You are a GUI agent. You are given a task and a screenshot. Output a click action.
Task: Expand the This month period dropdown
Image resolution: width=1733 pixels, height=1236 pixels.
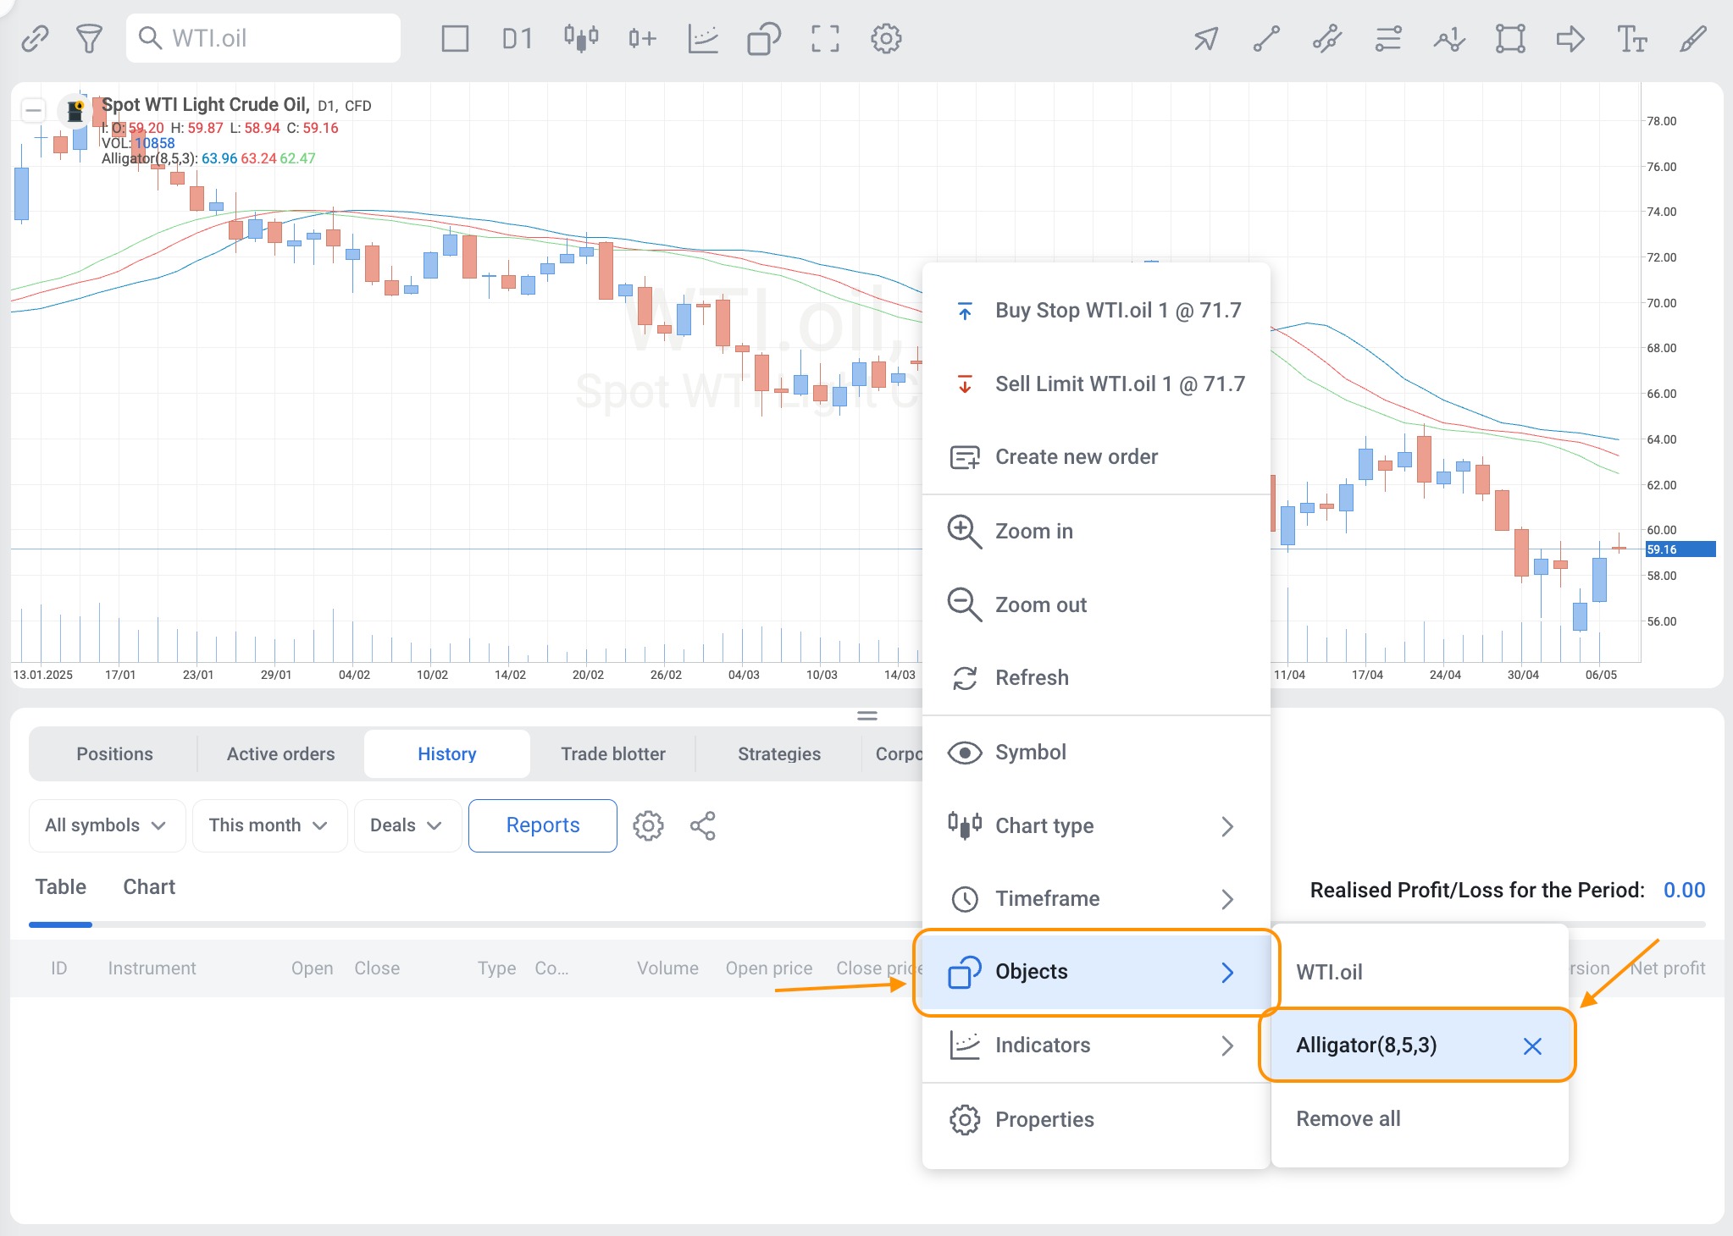[x=269, y=825]
